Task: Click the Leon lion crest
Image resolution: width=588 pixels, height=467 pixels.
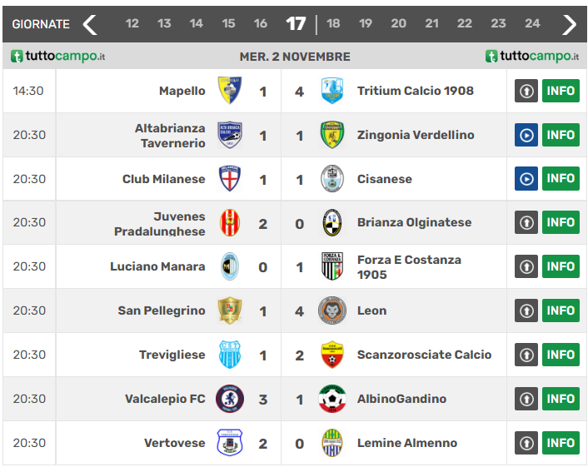Action: (x=332, y=311)
